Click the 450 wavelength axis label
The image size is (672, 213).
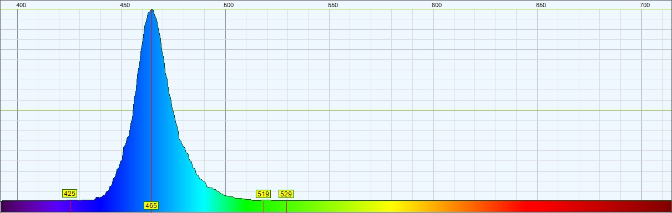coord(125,5)
